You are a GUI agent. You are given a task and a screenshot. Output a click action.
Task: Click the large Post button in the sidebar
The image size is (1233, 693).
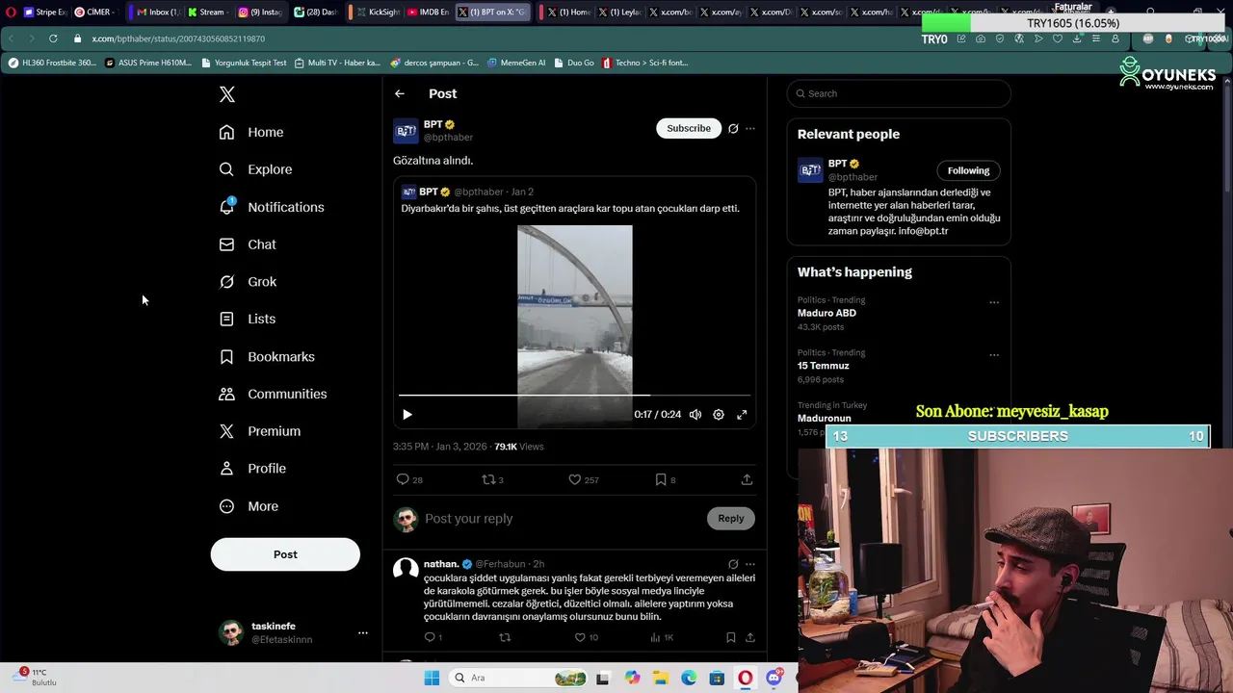tap(285, 554)
